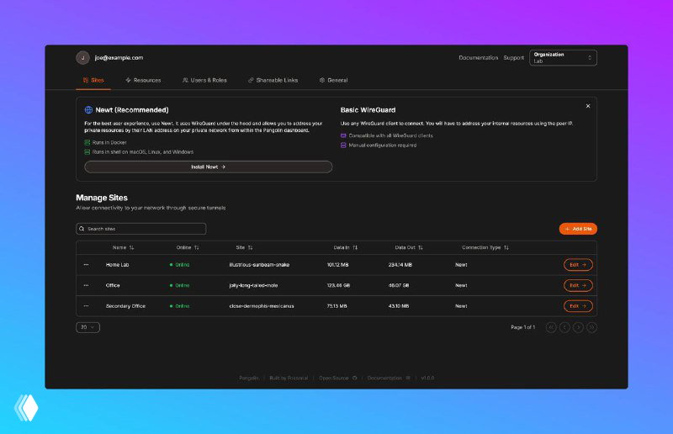
Task: Click the Install Newt button
Action: pyautogui.click(x=208, y=167)
